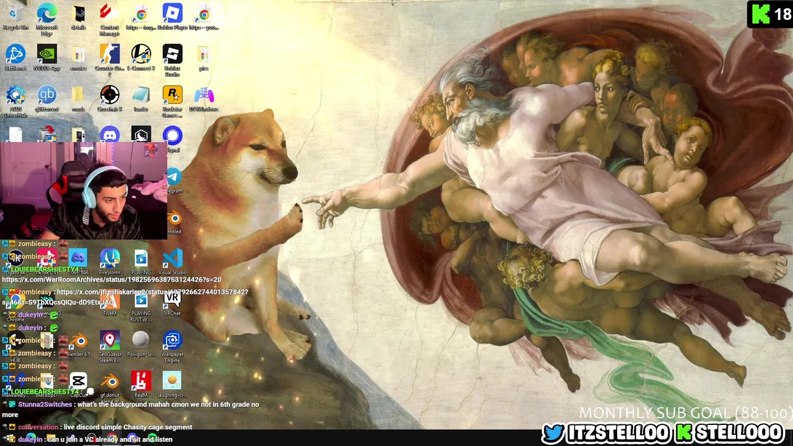793x446 pixels.
Task: Open the GeoGuessr Steam Edition shortcut
Action: pyautogui.click(x=110, y=346)
